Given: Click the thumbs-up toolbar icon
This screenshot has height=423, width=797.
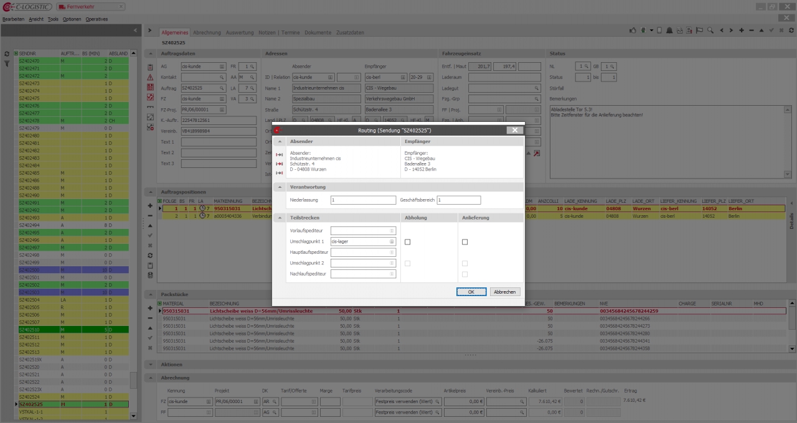Looking at the screenshot, I should 633,30.
